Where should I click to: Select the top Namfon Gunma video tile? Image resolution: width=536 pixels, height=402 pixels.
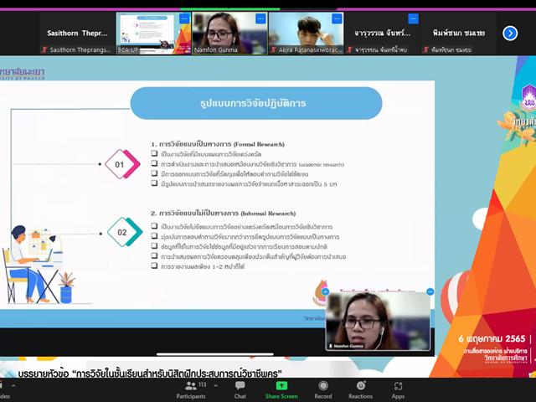[229, 33]
